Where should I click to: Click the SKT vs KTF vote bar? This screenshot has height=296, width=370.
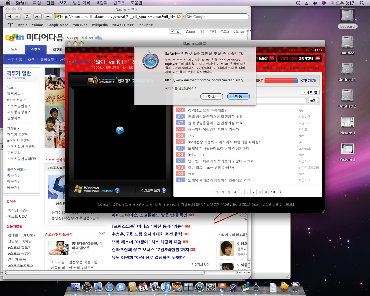[281, 81]
